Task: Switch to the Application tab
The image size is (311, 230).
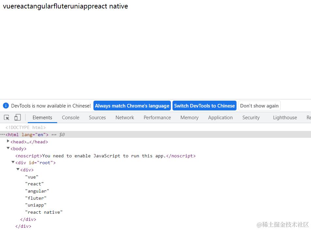Action: coord(221,118)
